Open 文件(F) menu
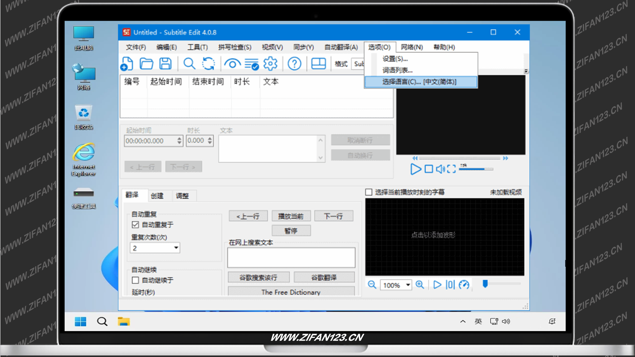 click(136, 47)
